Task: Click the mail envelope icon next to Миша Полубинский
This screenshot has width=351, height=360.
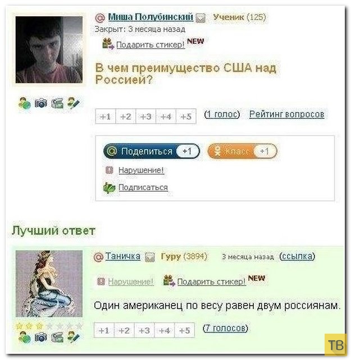Action: click(200, 18)
